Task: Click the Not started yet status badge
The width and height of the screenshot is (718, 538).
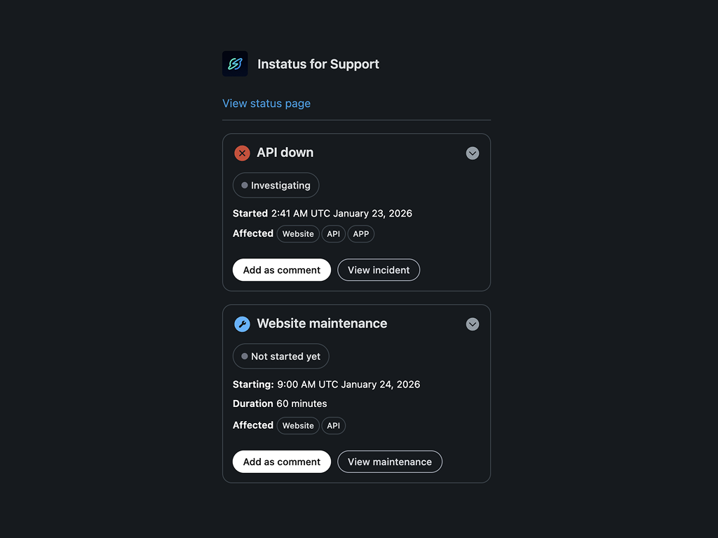Action: [x=280, y=357]
